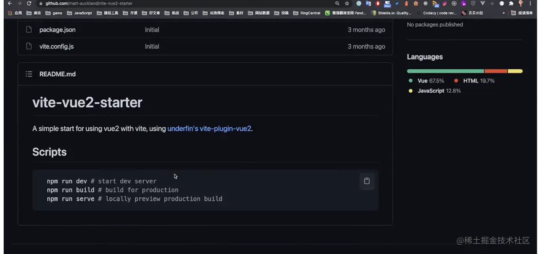Click 3 months ago on vite.config.js row
The width and height of the screenshot is (539, 254).
point(366,46)
